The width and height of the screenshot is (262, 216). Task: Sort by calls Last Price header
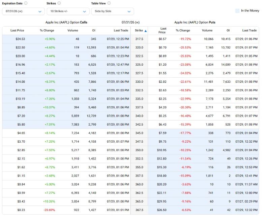pos(17,30)
